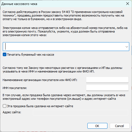
Task: Click the paragraph mentioning закон 54 ФЗ
Action: [x=63, y=15]
